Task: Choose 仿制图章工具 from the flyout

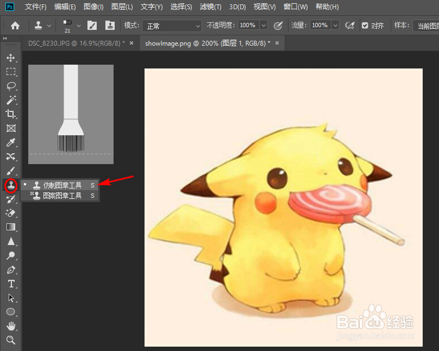Action: click(60, 185)
